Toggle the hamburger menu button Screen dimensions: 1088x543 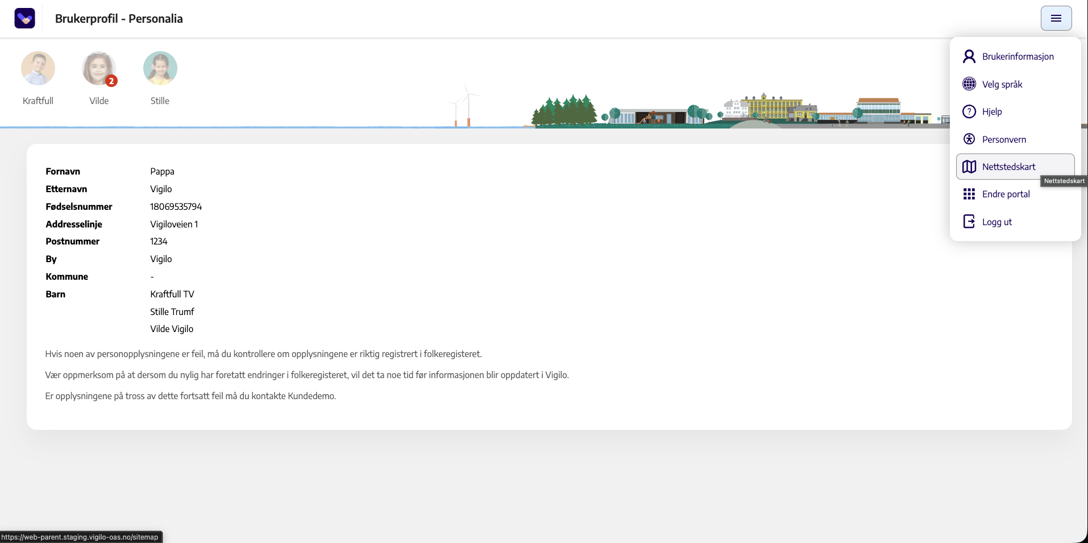point(1056,18)
